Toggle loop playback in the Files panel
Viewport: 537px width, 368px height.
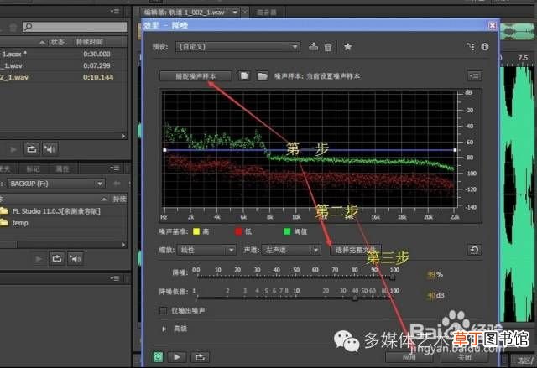point(32,148)
